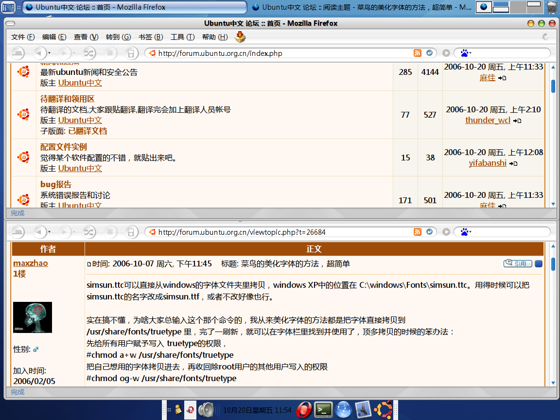Click the speaker volume icon in the panel
The width and height of the screenshot is (560, 420).
tap(206, 410)
